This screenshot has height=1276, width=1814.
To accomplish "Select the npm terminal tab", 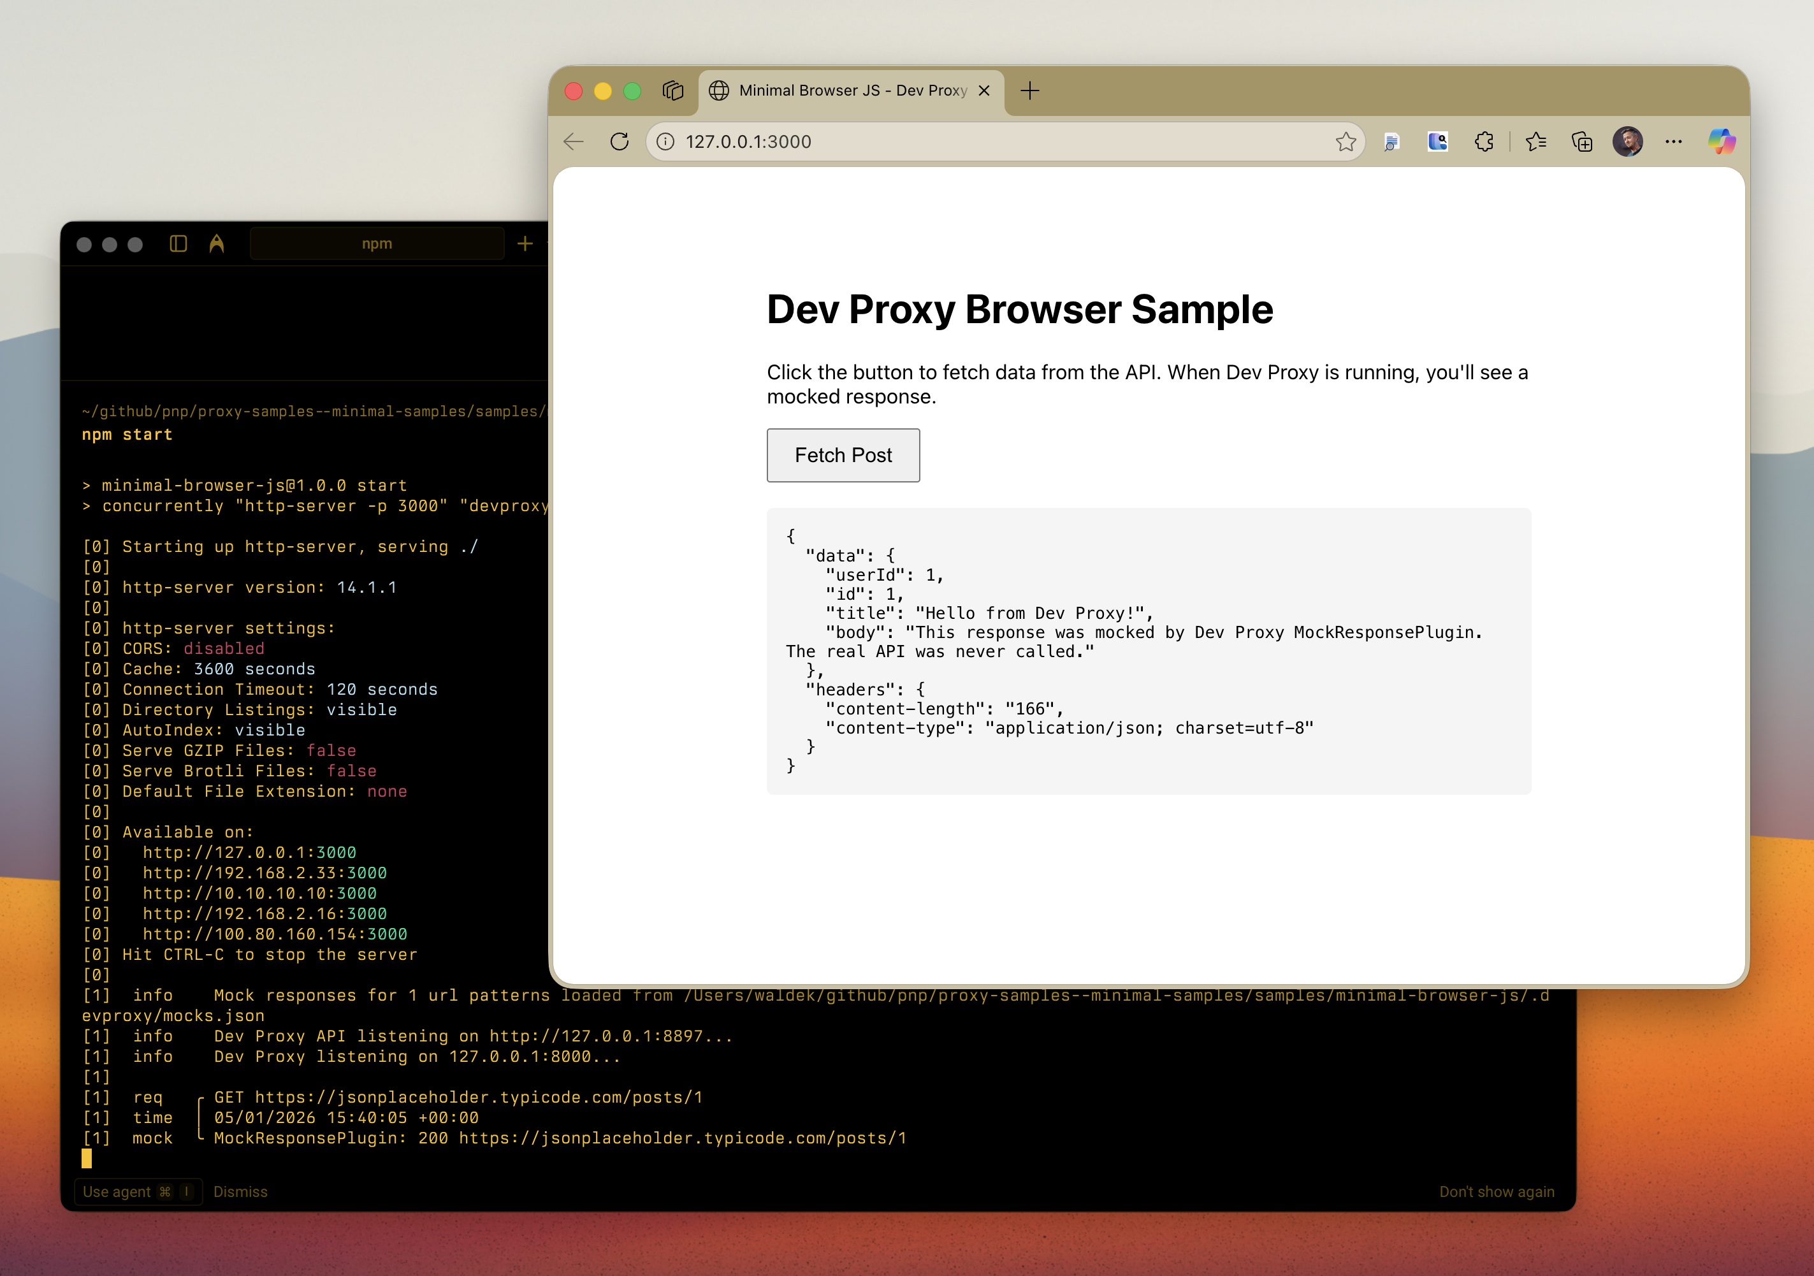I will (x=377, y=243).
